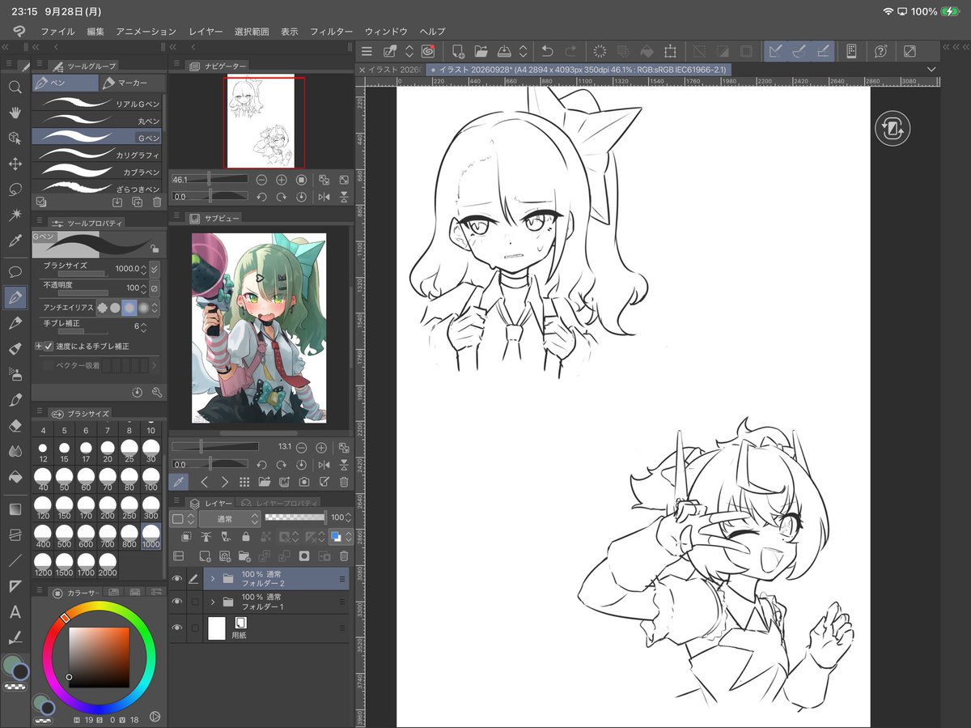971x728 pixels.
Task: Select the Zoom magnifier tool
Action: coord(15,87)
